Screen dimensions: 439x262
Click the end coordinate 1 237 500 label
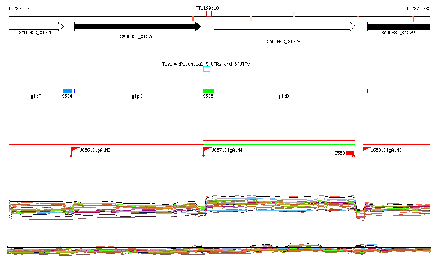click(x=418, y=9)
